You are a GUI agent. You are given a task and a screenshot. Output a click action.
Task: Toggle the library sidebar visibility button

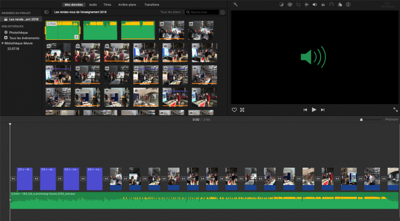point(46,12)
